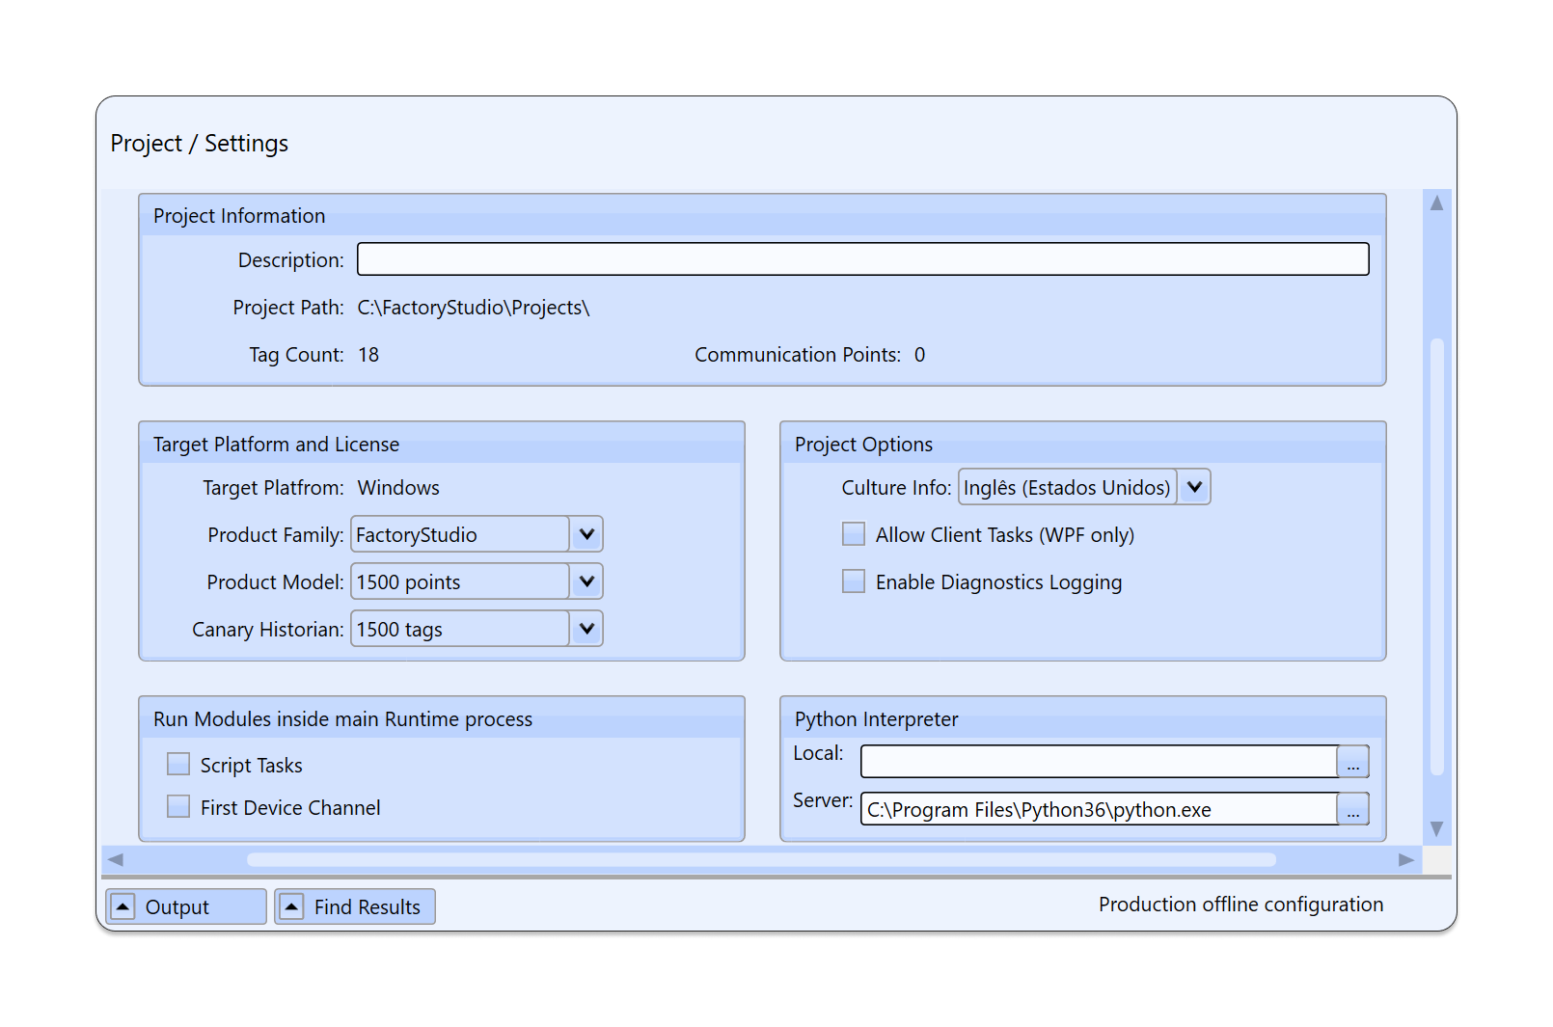Image resolution: width=1553 pixels, height=1027 pixels.
Task: Switch to the Find Results tab
Action: click(367, 906)
